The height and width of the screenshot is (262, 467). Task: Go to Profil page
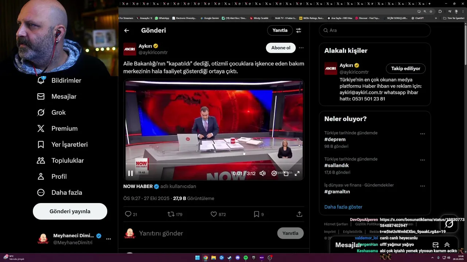tap(52, 176)
